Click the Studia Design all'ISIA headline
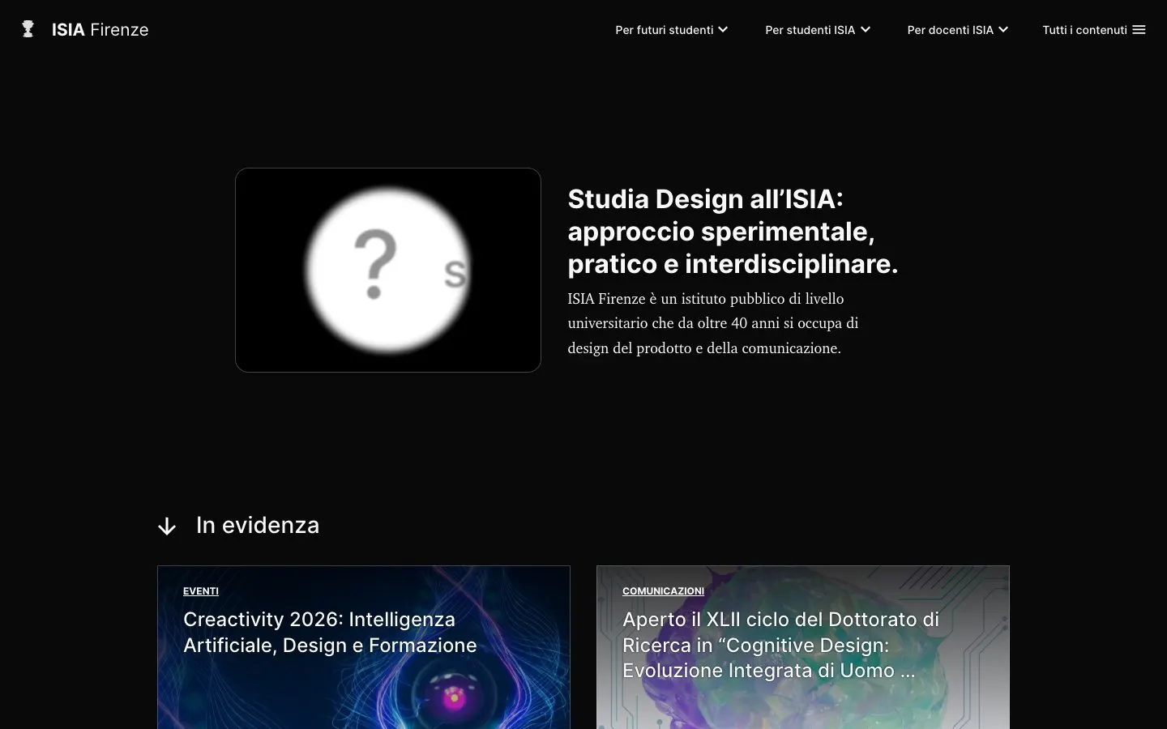Image resolution: width=1167 pixels, height=729 pixels. [733, 232]
